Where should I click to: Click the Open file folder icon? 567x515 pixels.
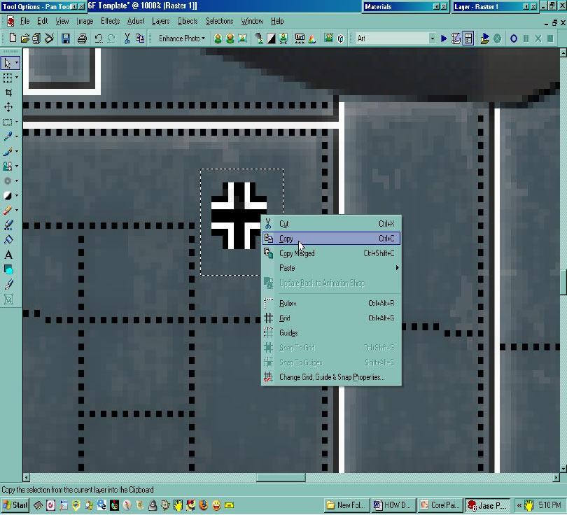coord(24,38)
